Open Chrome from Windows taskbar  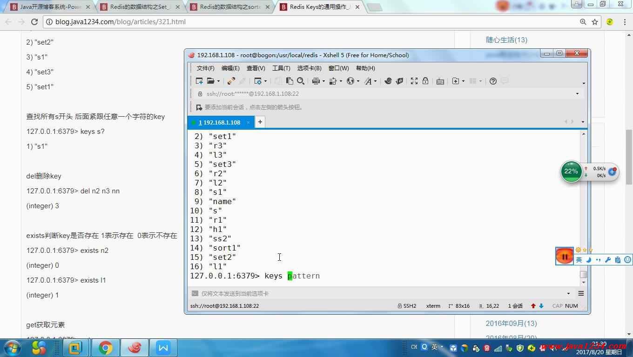point(105,348)
